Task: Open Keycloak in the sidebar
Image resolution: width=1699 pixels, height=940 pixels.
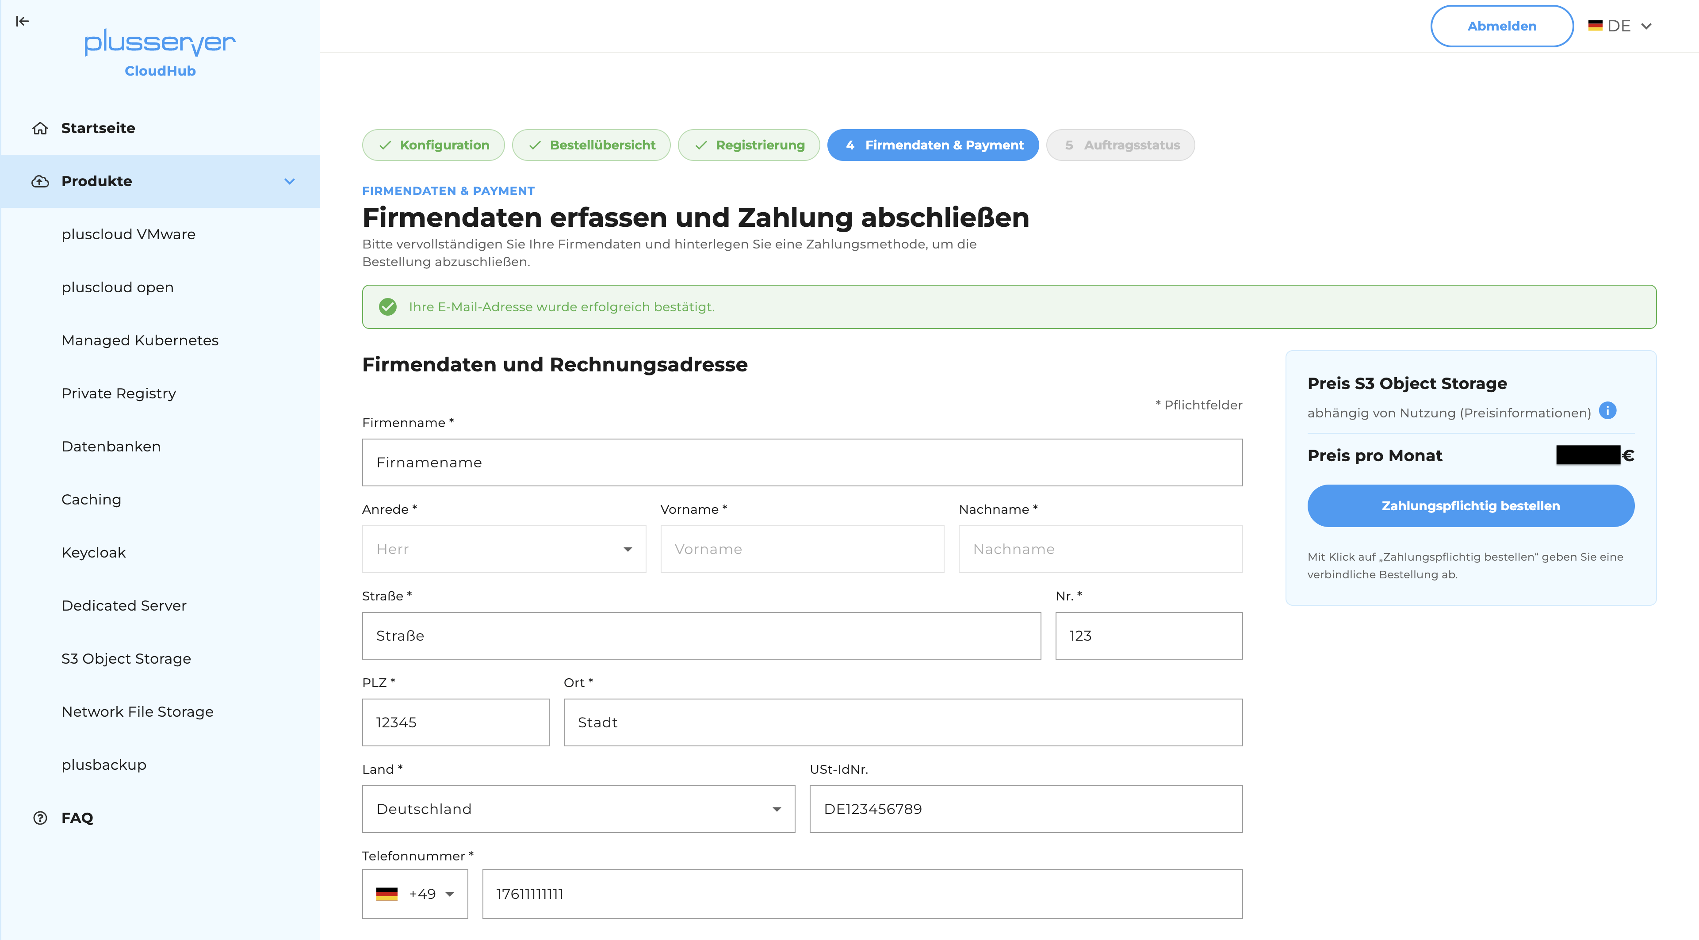Action: (94, 553)
